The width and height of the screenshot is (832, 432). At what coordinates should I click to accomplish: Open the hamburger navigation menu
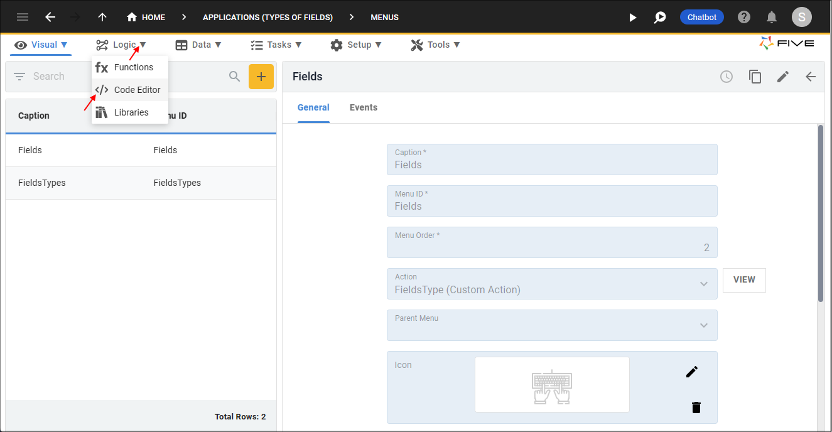click(x=23, y=17)
